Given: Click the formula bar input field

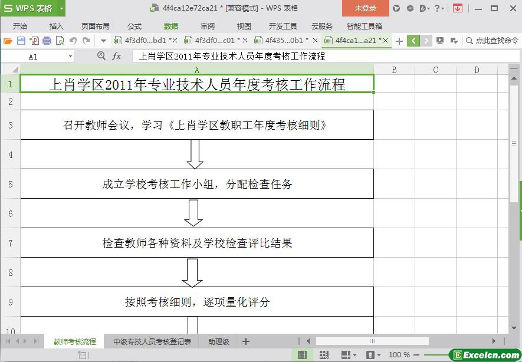Looking at the screenshot, I should tap(326, 56).
